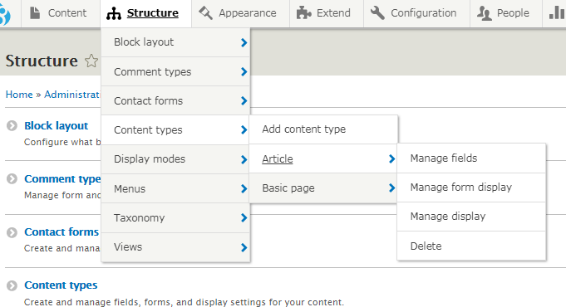
Task: Add Structure page to shortcuts star
Action: pos(91,61)
